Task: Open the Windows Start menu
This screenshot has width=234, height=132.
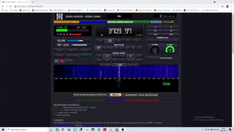Action: (3, 129)
